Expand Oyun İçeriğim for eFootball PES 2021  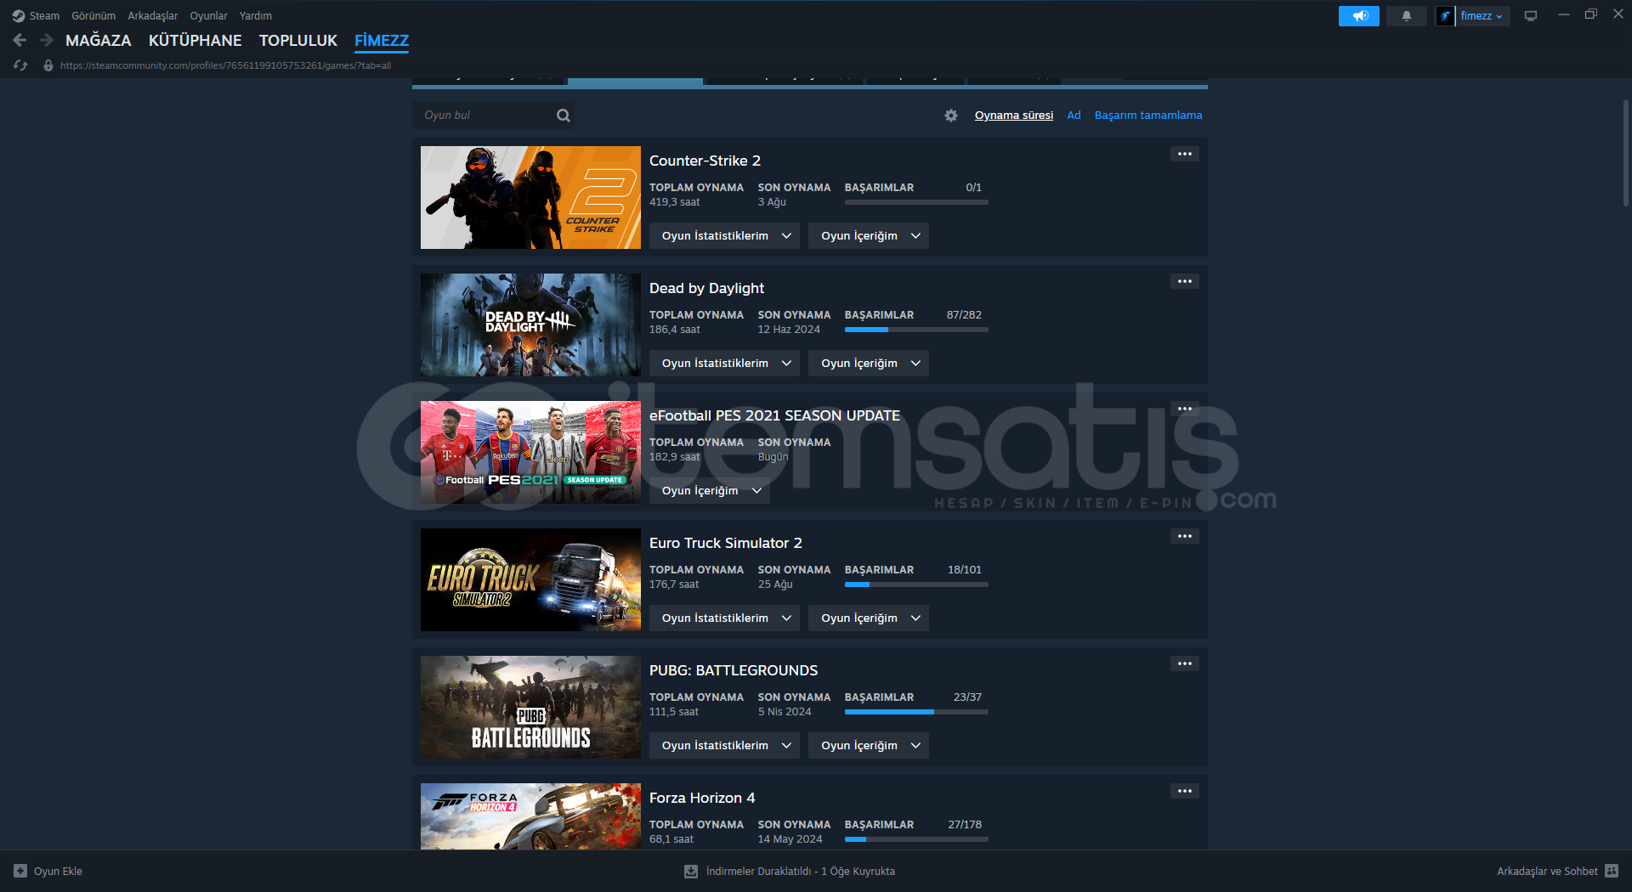click(x=710, y=491)
